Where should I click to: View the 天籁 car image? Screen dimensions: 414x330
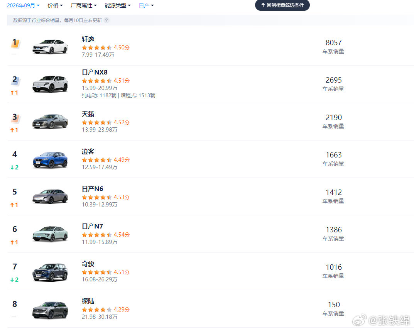[x=50, y=122]
